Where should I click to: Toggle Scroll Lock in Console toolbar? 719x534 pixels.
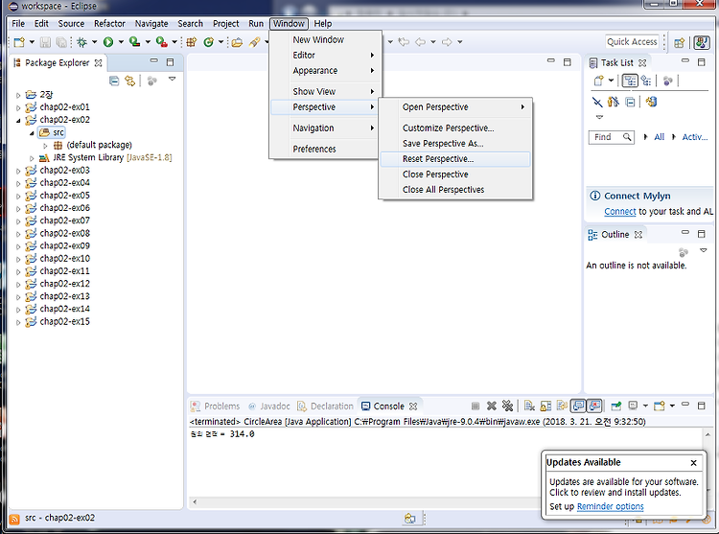coord(545,406)
